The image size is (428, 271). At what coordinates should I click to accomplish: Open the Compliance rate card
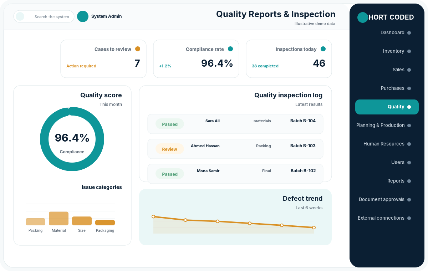[x=196, y=59]
